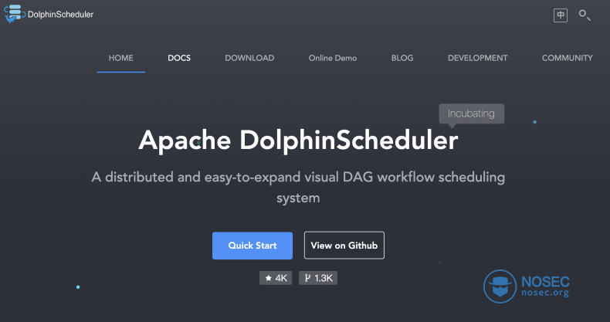The image size is (610, 322).
Task: Click the Quick Start button
Action: pyautogui.click(x=252, y=246)
